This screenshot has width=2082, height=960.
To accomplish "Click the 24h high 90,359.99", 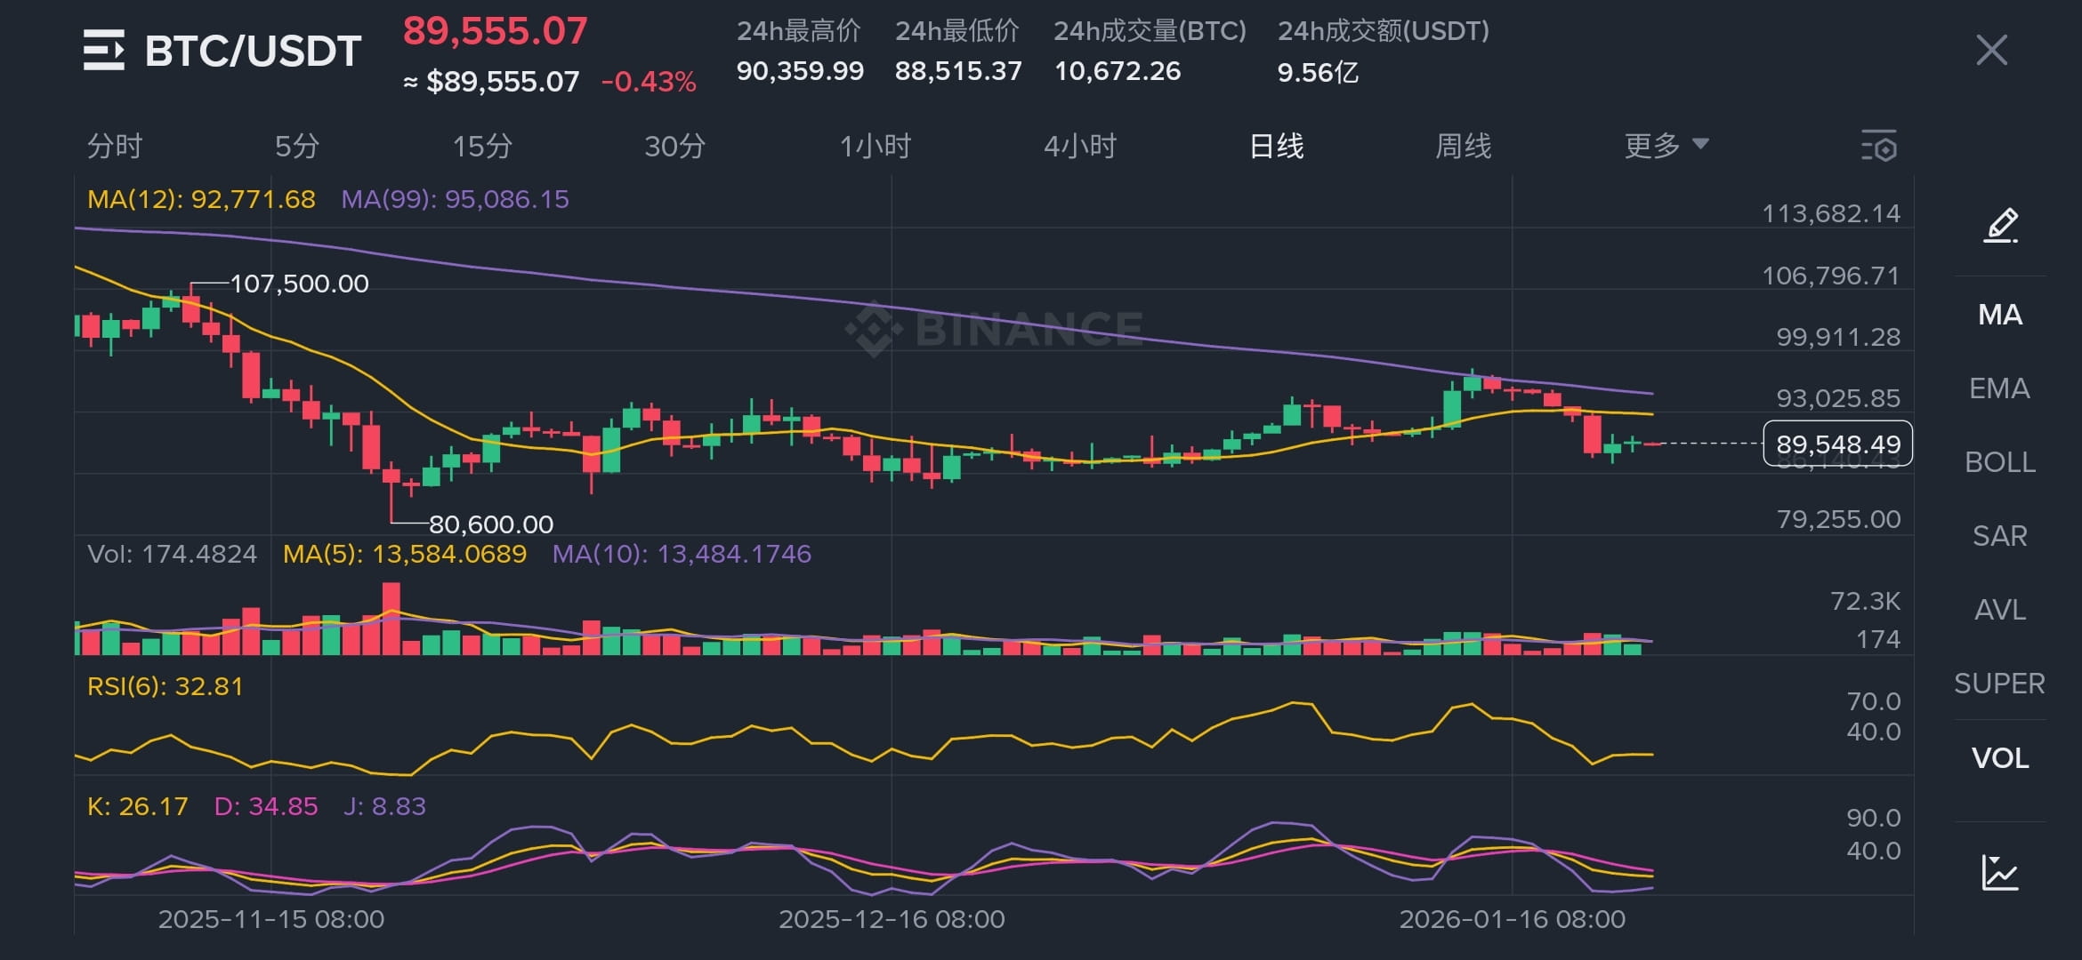I will point(800,71).
